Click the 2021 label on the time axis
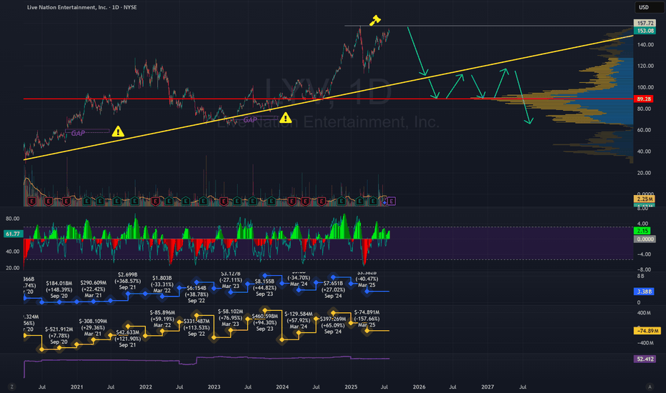 (77, 387)
